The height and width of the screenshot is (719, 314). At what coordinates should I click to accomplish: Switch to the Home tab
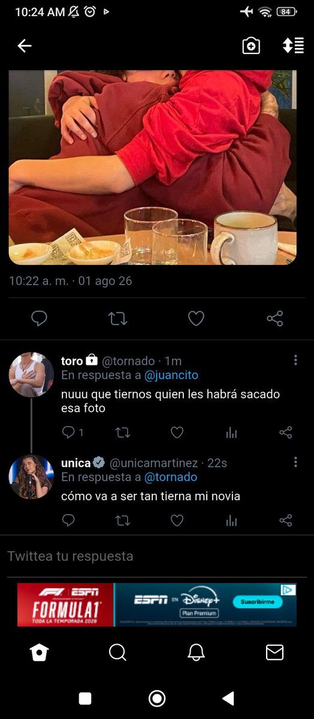[x=39, y=652]
